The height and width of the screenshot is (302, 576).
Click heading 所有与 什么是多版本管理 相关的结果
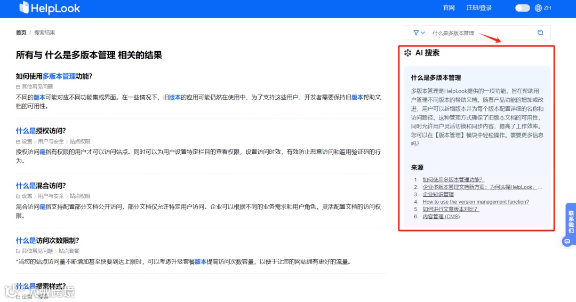point(89,55)
